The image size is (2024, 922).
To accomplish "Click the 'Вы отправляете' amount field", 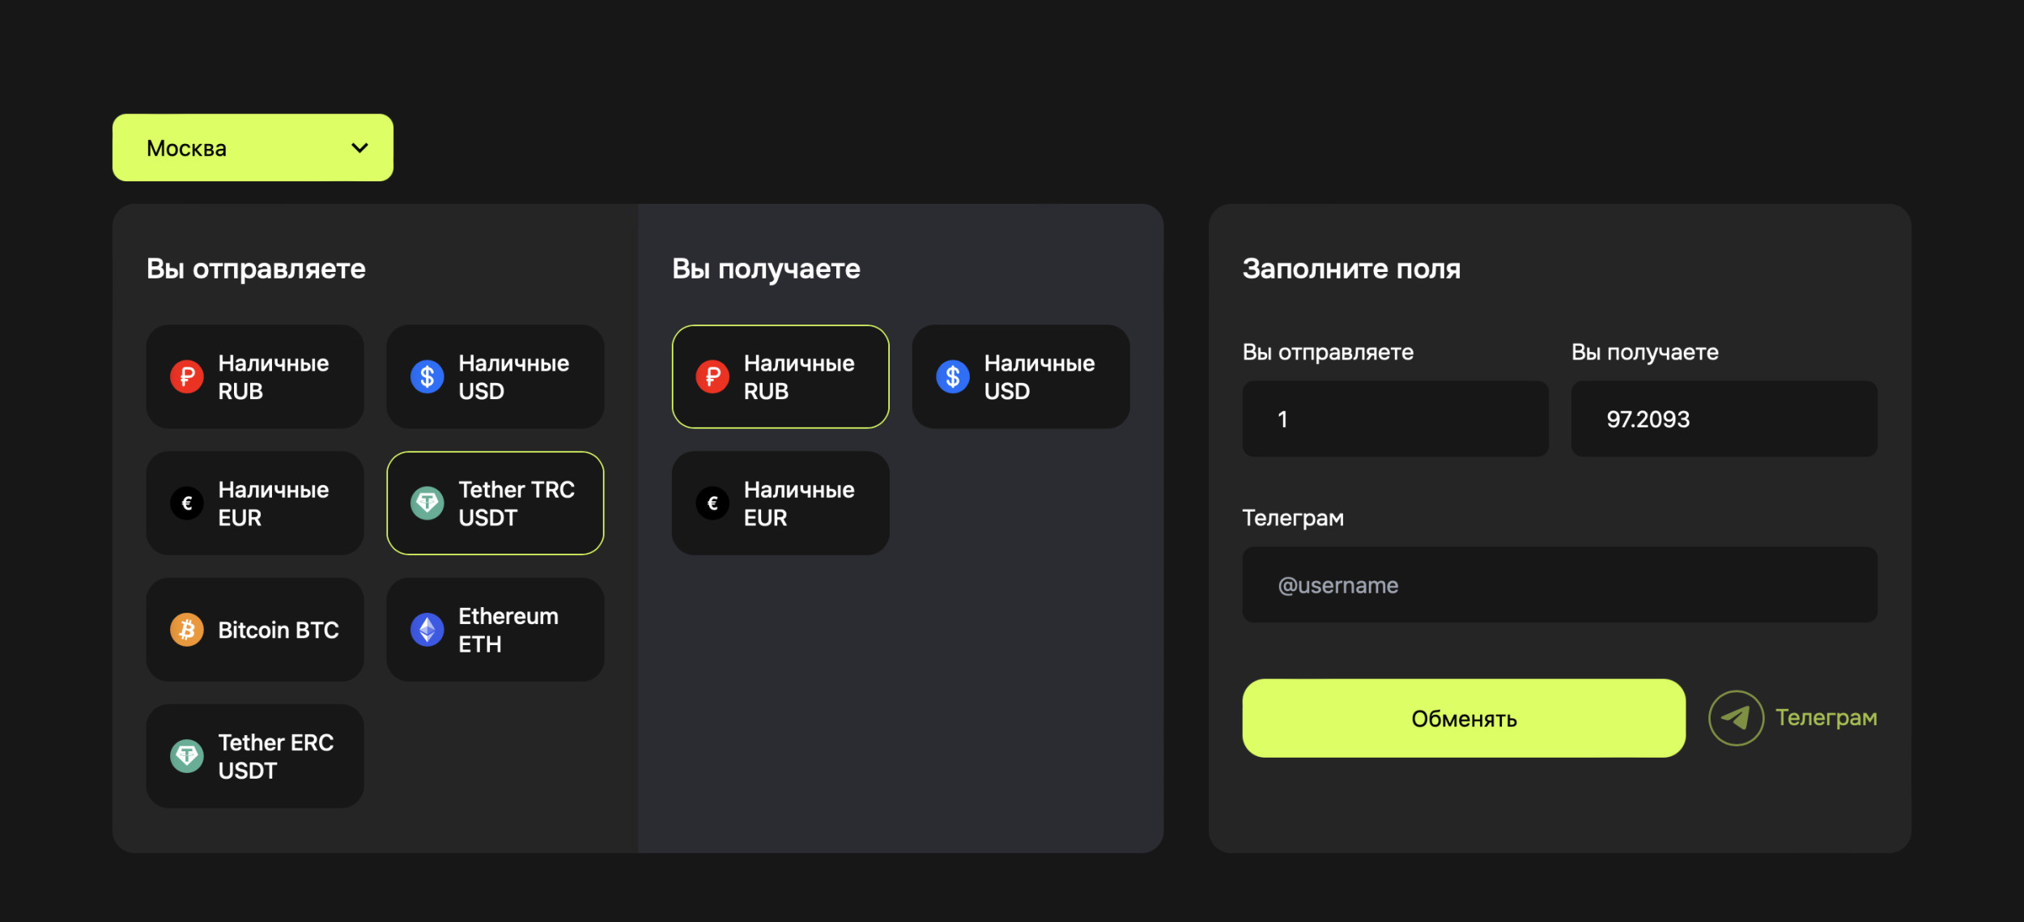I will point(1394,419).
